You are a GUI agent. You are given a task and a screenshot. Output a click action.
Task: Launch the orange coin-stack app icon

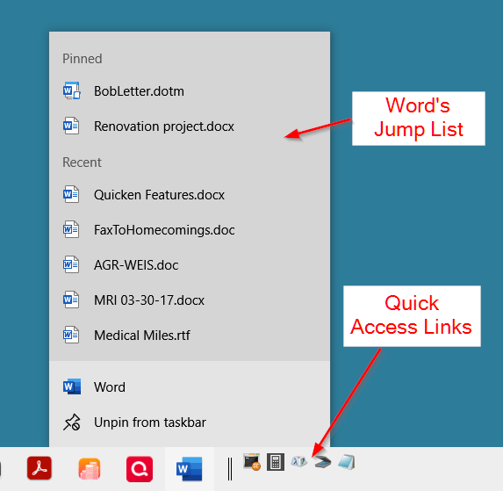pyautogui.click(x=90, y=469)
